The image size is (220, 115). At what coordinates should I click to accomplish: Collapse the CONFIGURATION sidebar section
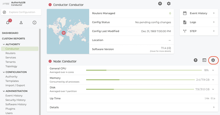tap(4, 72)
